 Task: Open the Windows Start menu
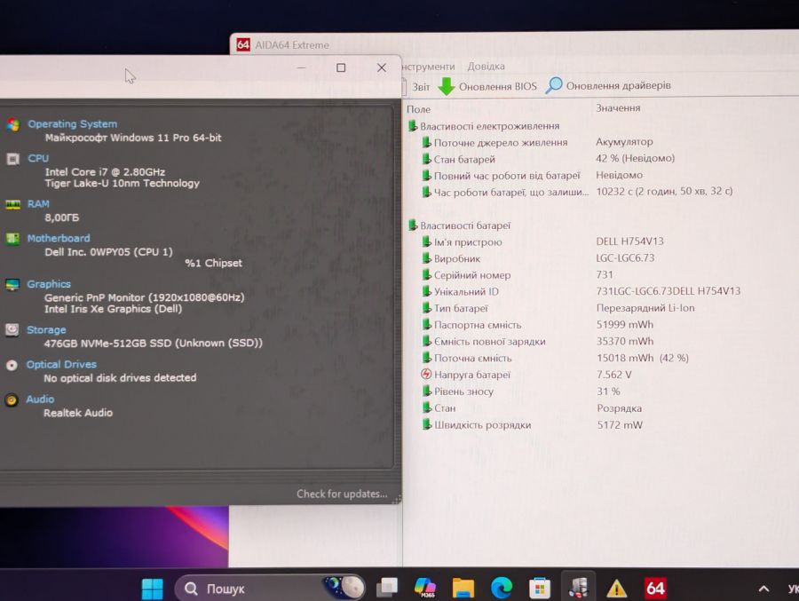pyautogui.click(x=153, y=589)
